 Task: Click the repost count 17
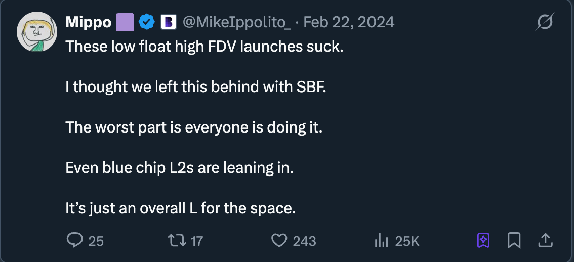point(196,241)
